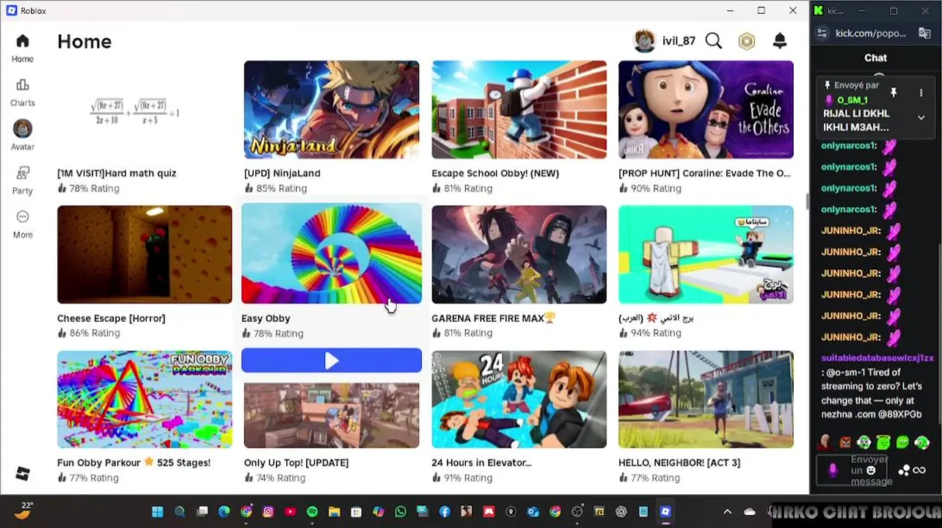Click '90% Rating' under Coraline game
942x528 pixels.
pyautogui.click(x=656, y=188)
